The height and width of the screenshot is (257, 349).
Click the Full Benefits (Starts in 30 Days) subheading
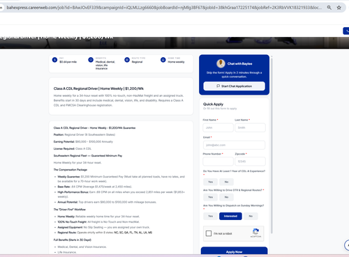point(73,240)
